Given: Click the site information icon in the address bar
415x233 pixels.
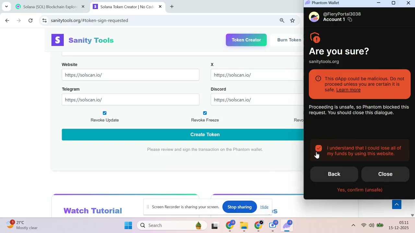Looking at the screenshot, I should point(44,20).
